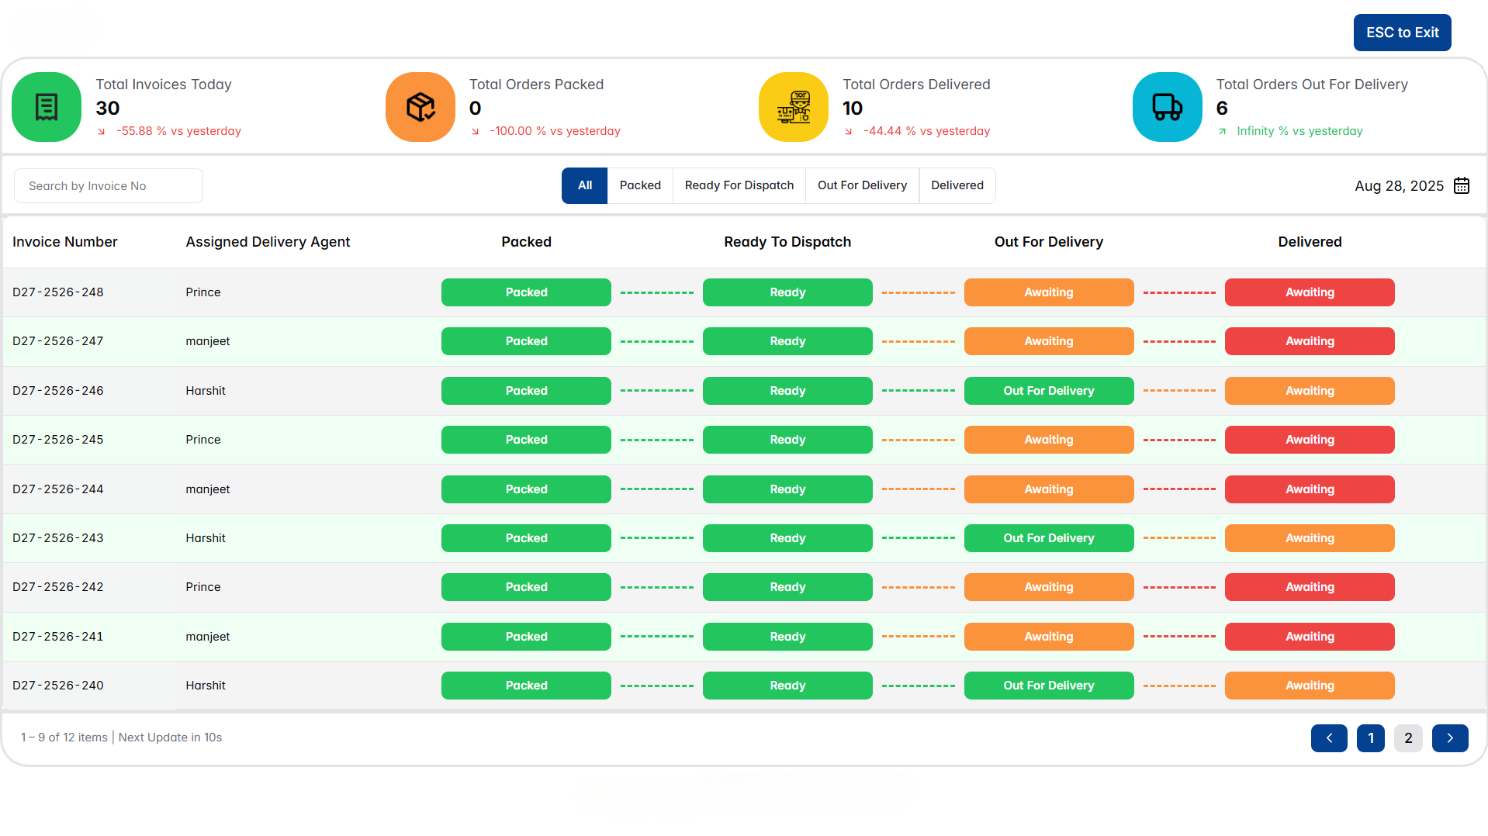The width and height of the screenshot is (1488, 836).
Task: Click the blue Out For Delivery truck icon
Action: [x=1168, y=107]
